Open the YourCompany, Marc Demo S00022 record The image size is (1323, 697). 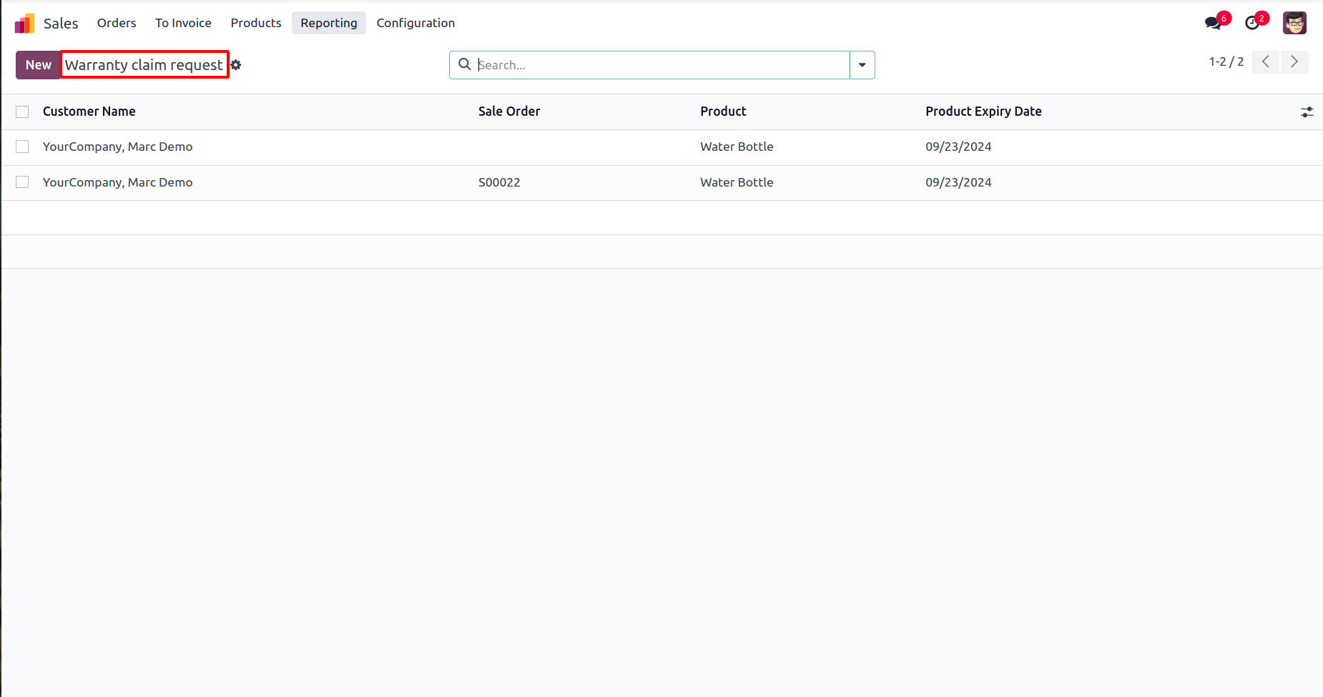pyautogui.click(x=117, y=182)
